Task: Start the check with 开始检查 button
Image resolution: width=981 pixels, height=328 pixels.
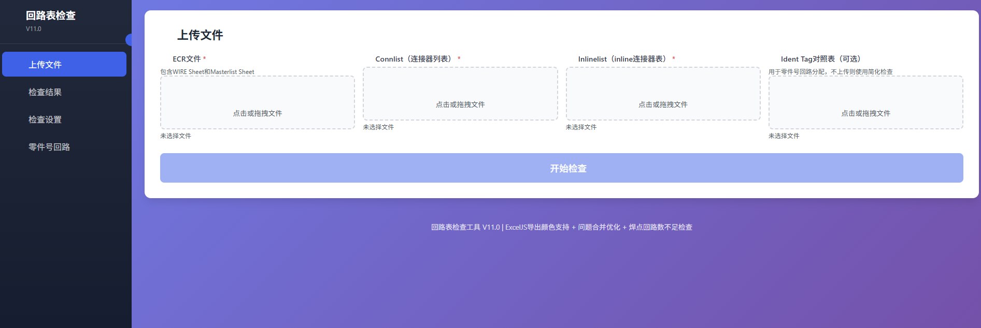Action: click(562, 168)
